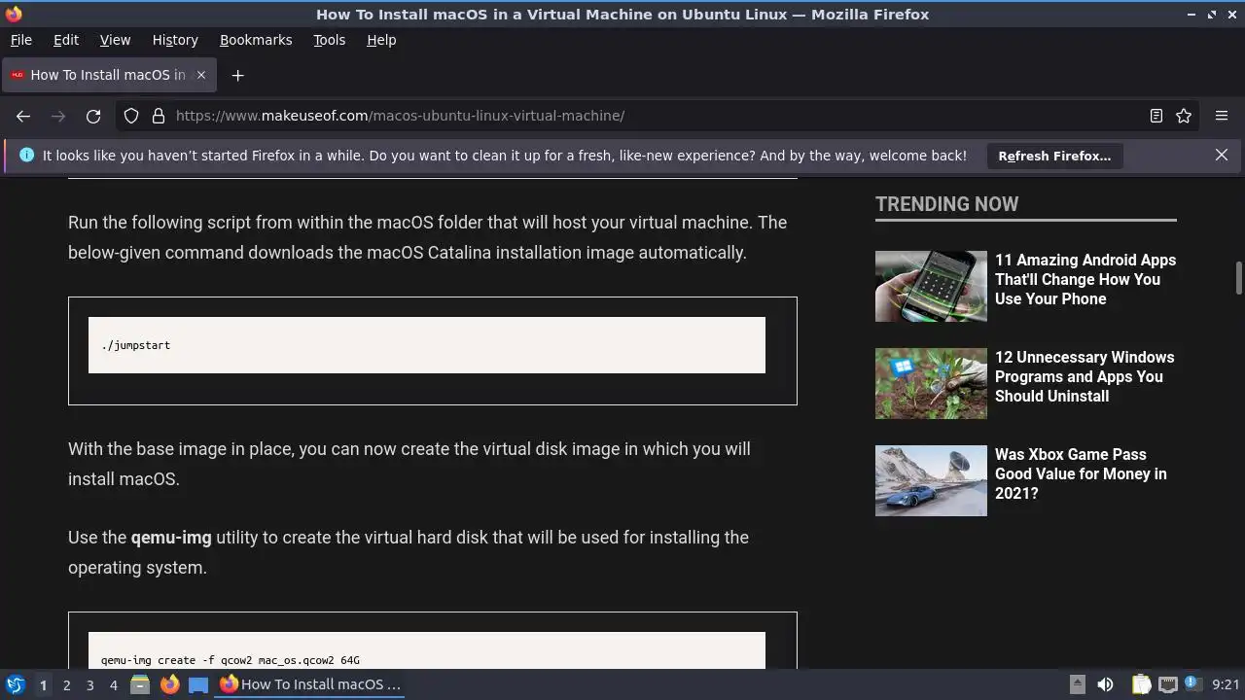Screen dimensions: 1245x700
Task: Switch to workspace 3
Action: 89,684
